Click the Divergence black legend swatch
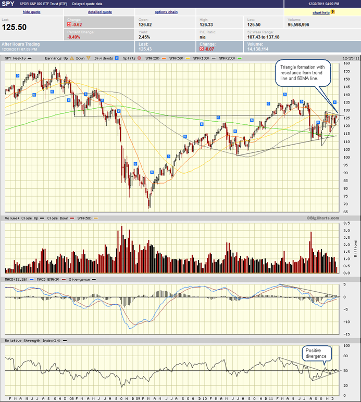361x402 pixels. [94, 279]
